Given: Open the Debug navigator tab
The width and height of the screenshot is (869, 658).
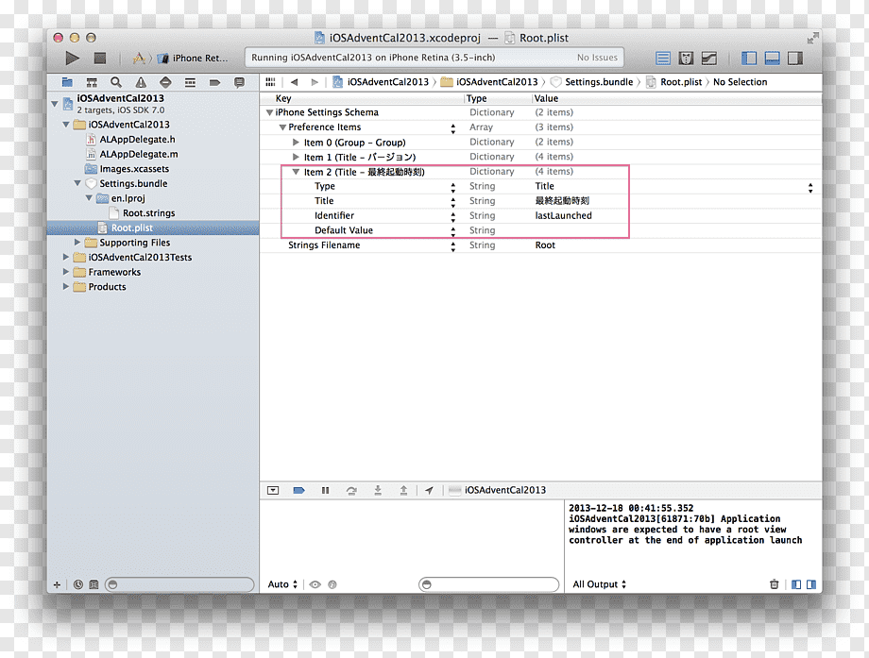Looking at the screenshot, I should point(190,82).
